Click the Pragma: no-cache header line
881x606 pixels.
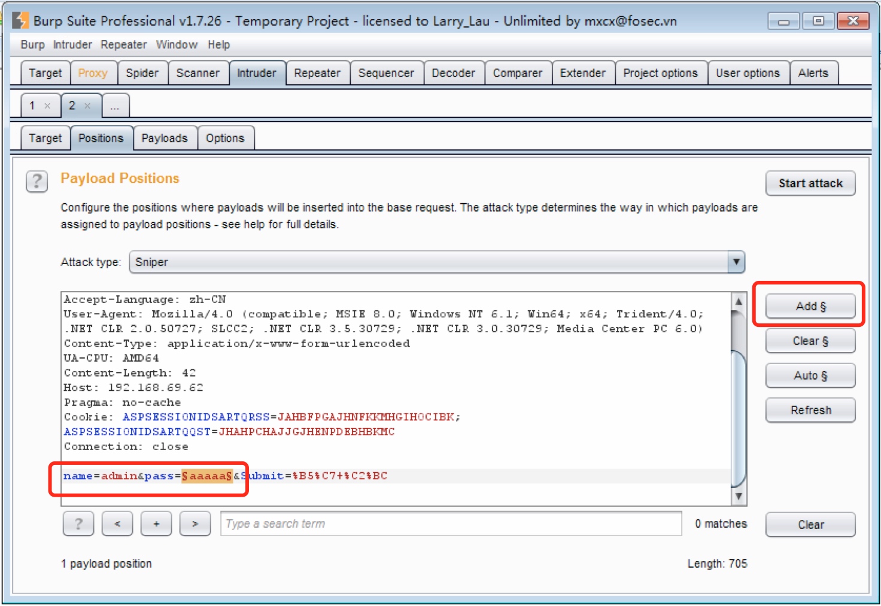122,402
